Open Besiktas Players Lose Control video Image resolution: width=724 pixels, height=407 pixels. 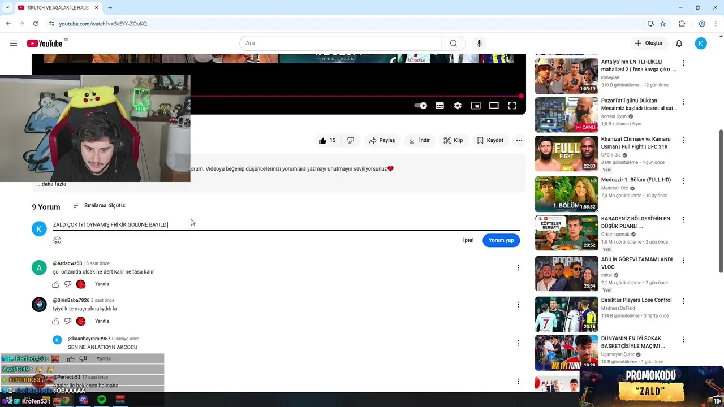636,300
